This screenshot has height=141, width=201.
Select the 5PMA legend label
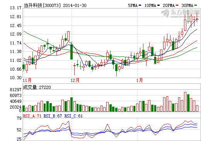pyautogui.click(x=133, y=5)
